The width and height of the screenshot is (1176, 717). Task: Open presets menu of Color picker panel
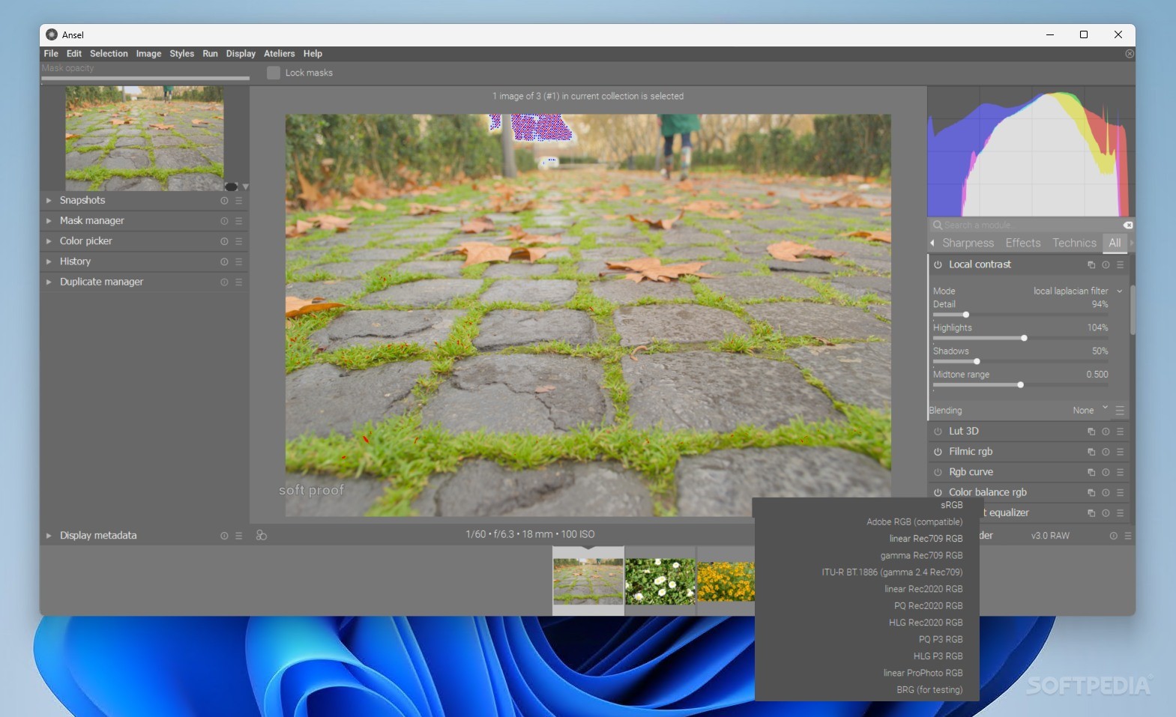[x=238, y=241]
